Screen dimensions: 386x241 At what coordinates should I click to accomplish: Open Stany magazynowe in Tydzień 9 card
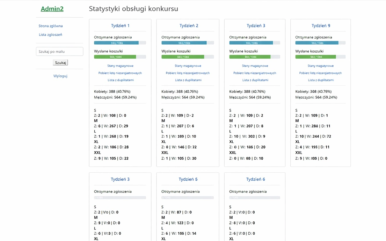tap(321, 66)
